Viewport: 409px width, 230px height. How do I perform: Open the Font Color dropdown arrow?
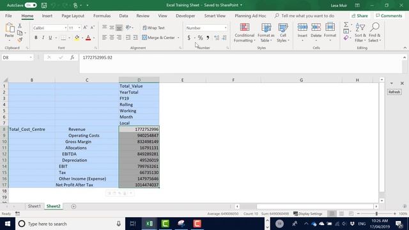click(94, 38)
